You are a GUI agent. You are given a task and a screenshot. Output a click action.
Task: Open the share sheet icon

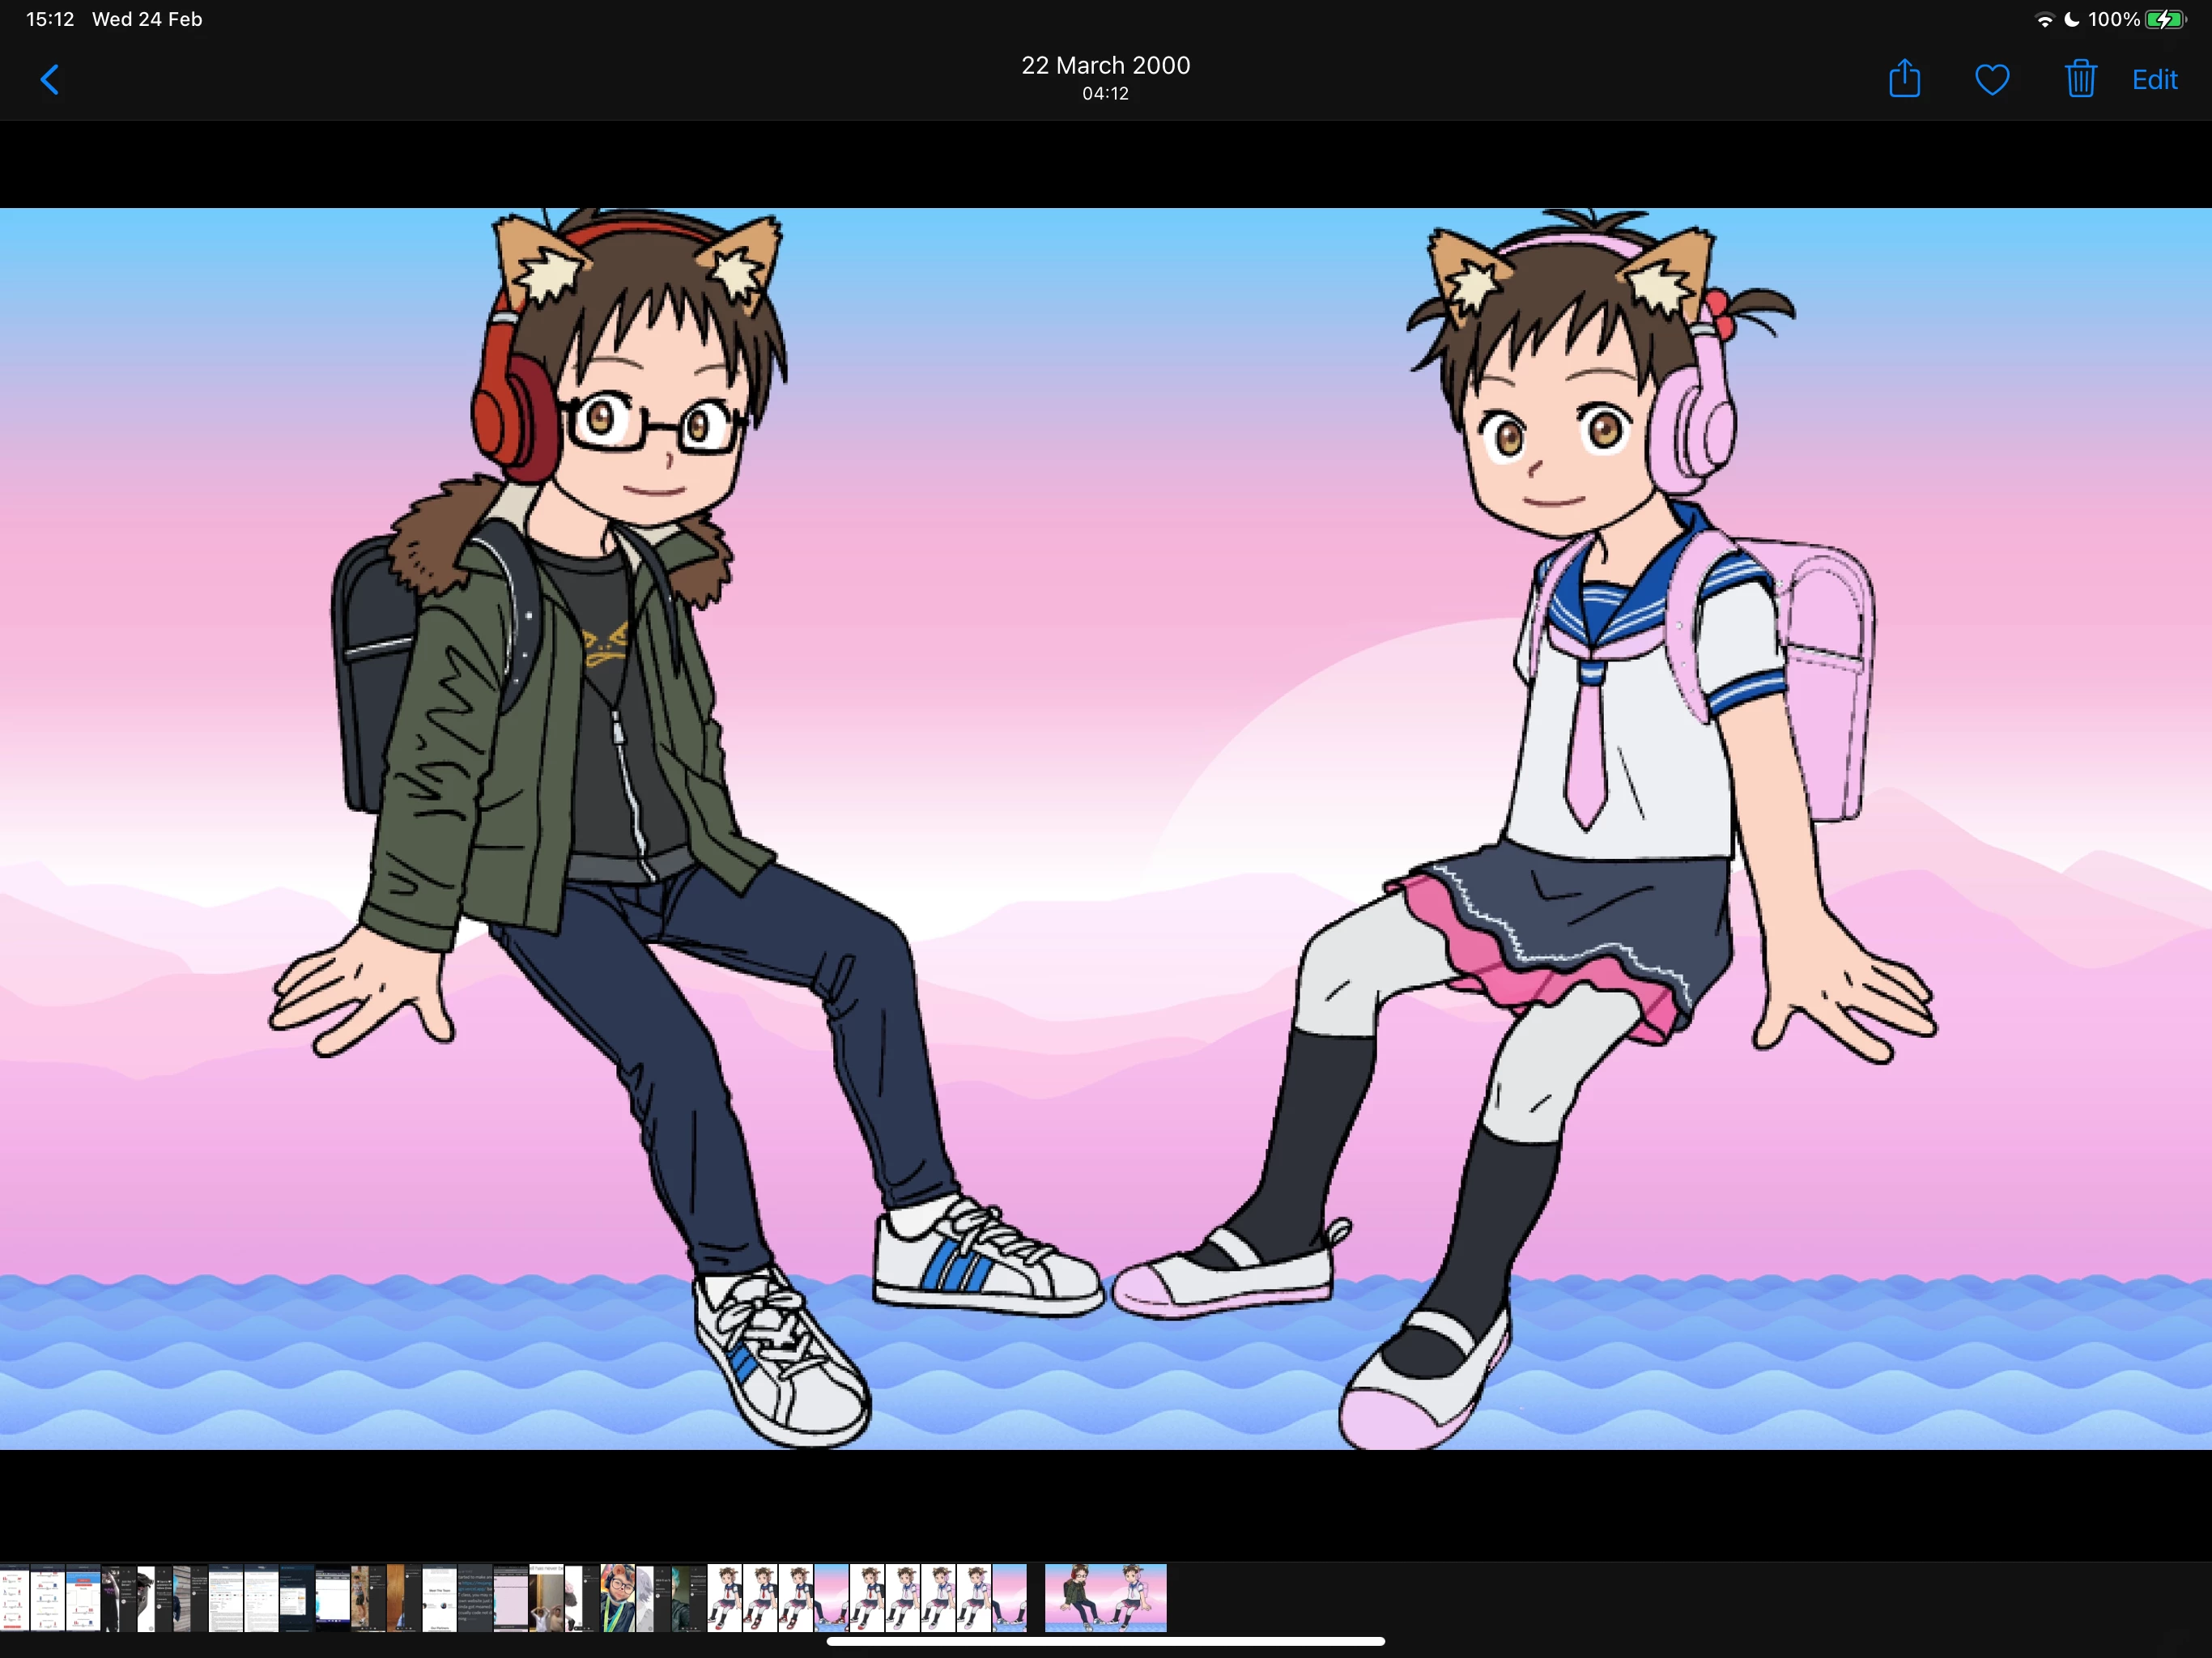(x=1904, y=79)
